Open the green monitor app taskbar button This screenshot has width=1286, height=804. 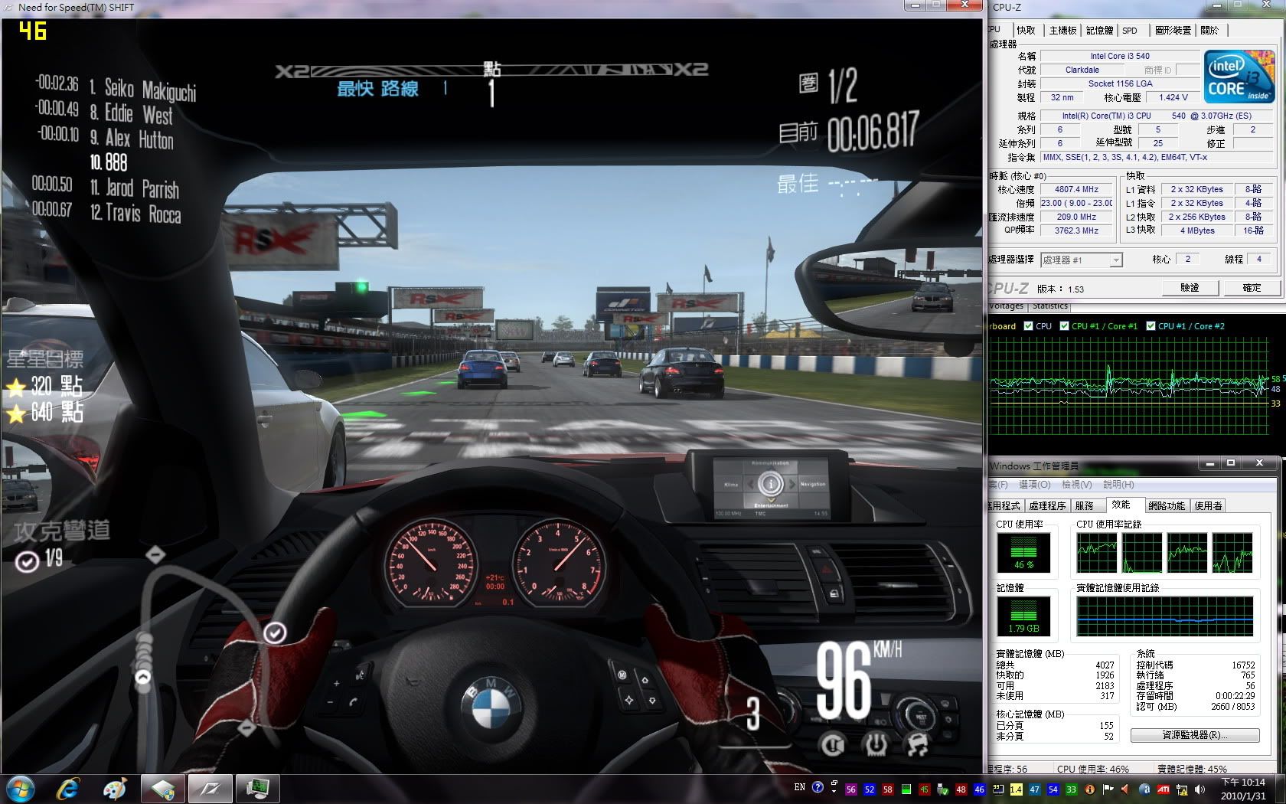coord(256,789)
